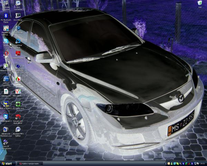
Task: Launch QuickTime Player from the desktop
Action: click(x=18, y=41)
